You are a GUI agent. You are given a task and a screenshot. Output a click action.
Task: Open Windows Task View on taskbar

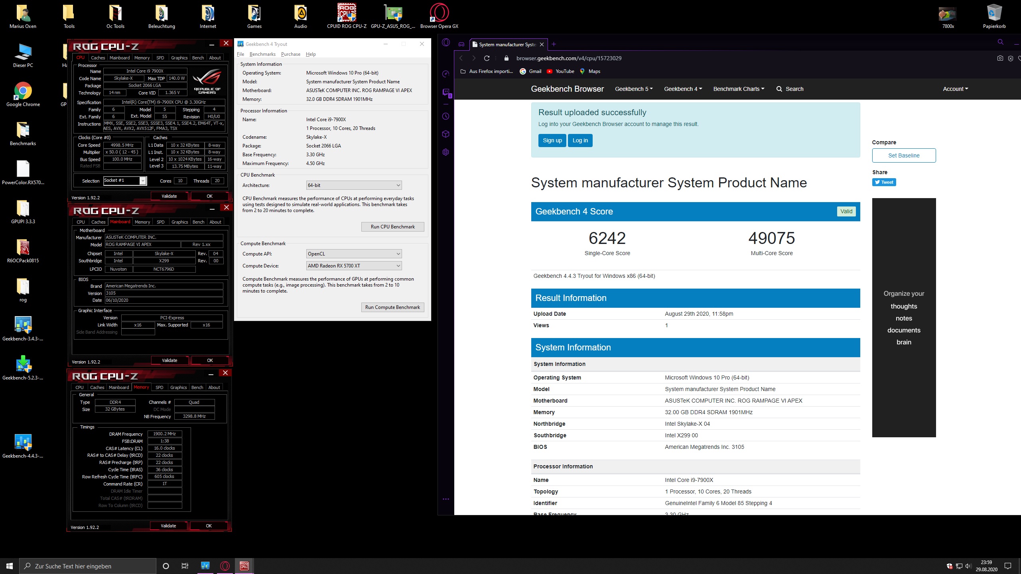[x=185, y=566]
